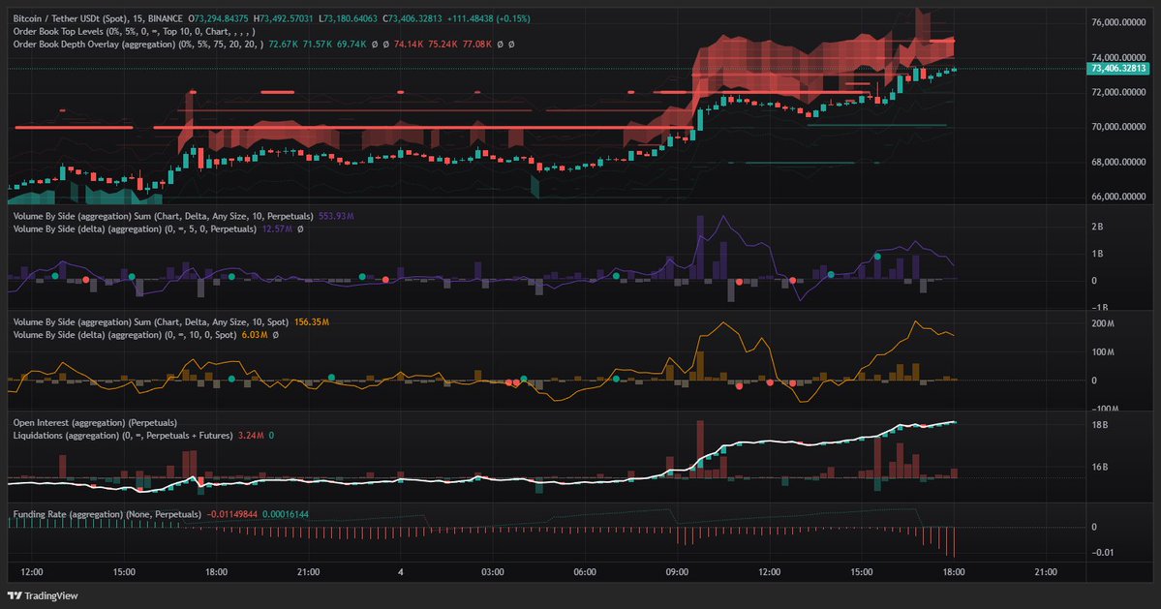Click the 18:00 label at far right of time axis

[x=955, y=572]
